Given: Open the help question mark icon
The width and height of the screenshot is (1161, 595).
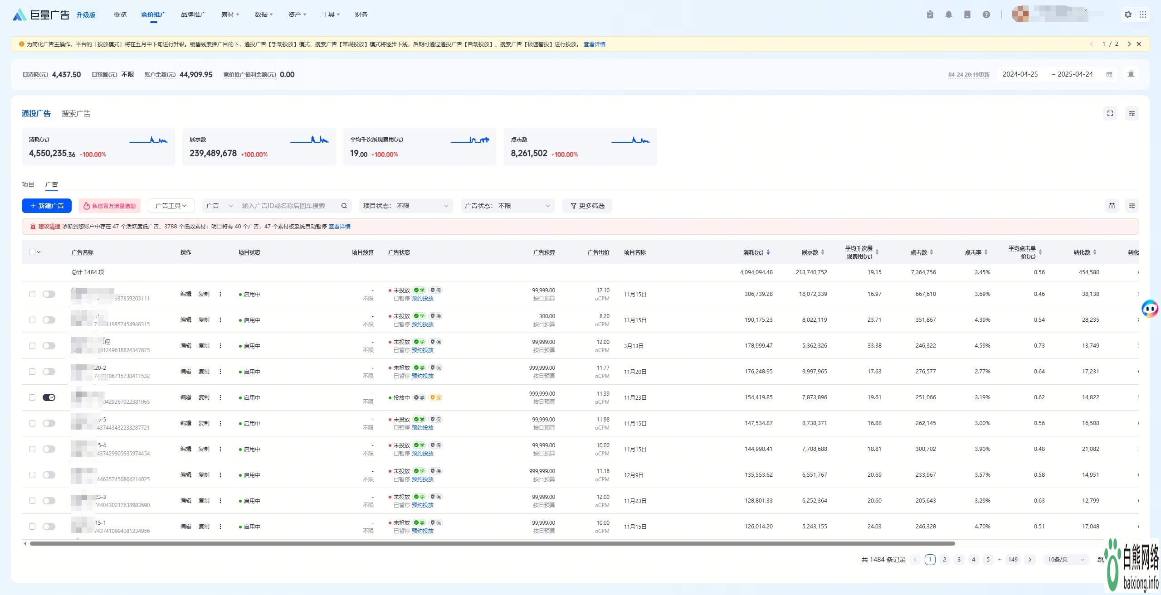Looking at the screenshot, I should pyautogui.click(x=986, y=15).
